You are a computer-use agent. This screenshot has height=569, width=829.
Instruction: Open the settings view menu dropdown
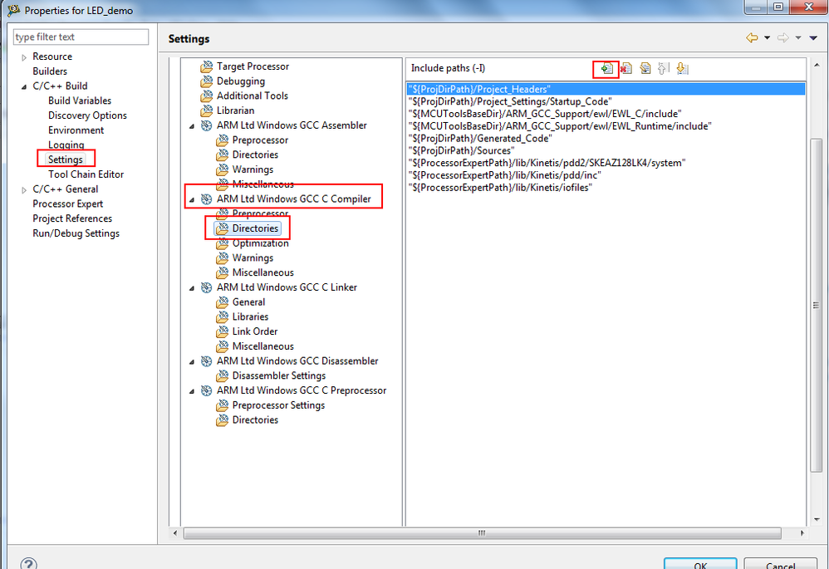click(813, 38)
